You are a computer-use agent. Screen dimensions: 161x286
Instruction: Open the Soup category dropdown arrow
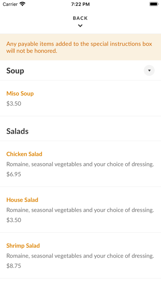149,70
